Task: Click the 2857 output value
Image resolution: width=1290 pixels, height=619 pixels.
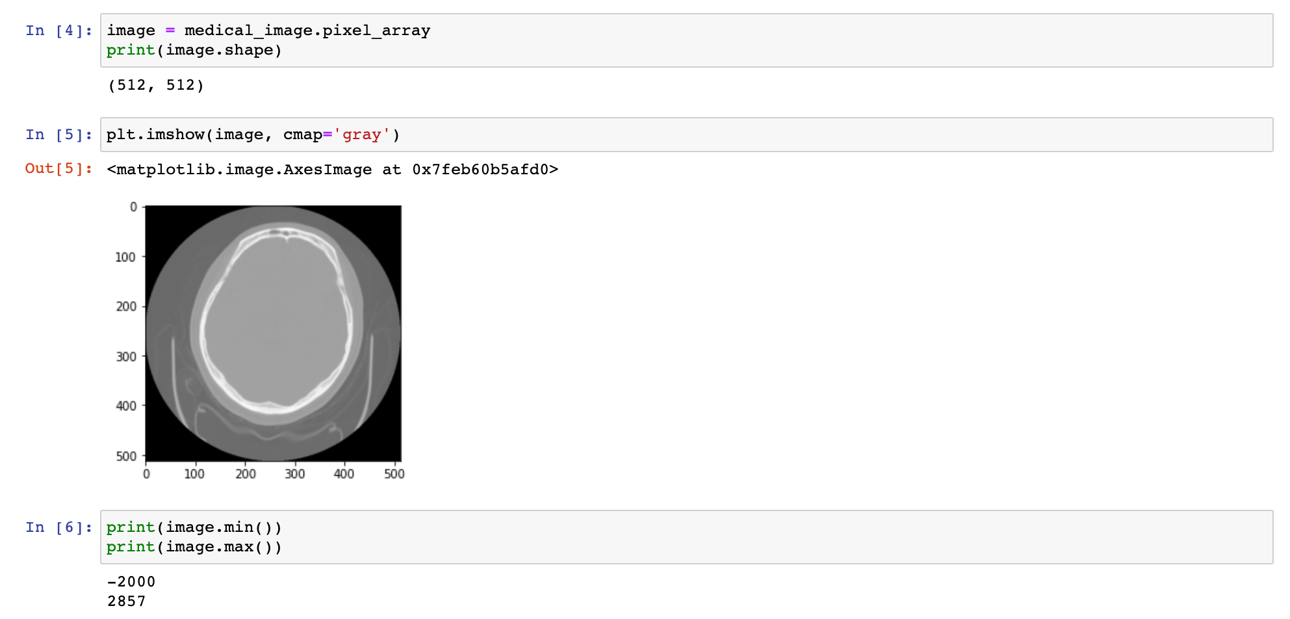Action: pyautogui.click(x=127, y=601)
